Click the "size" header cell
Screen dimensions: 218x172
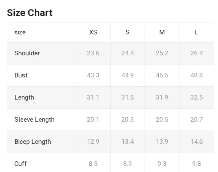point(20,32)
